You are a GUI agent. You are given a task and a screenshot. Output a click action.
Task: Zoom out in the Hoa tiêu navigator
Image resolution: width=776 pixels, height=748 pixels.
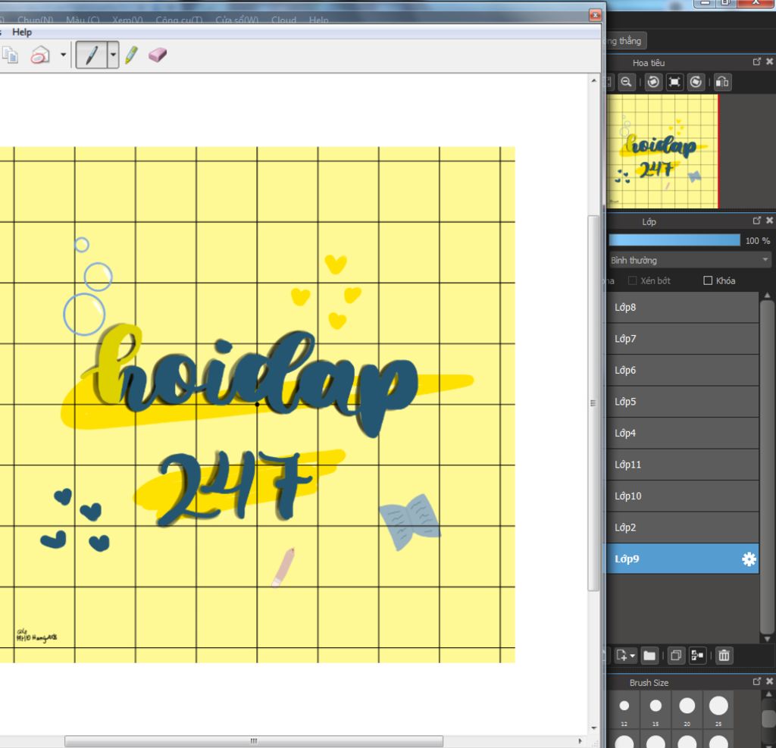(626, 82)
